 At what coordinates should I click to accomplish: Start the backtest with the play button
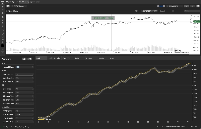point(186,6)
